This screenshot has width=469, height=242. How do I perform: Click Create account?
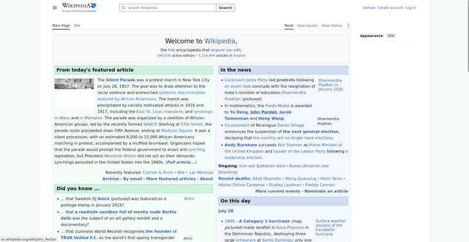click(390, 8)
